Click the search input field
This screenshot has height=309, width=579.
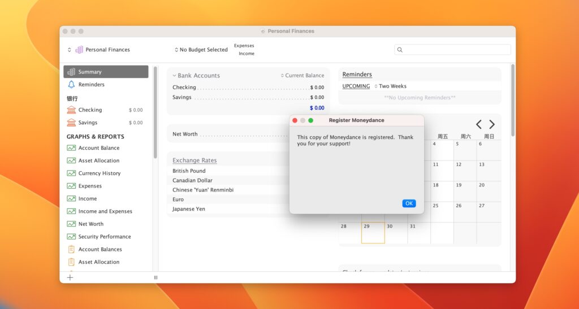[x=455, y=50]
